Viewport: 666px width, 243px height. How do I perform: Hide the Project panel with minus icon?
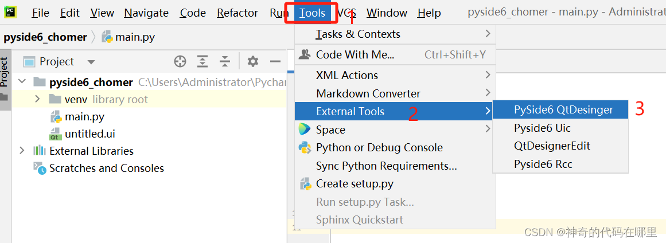[275, 62]
